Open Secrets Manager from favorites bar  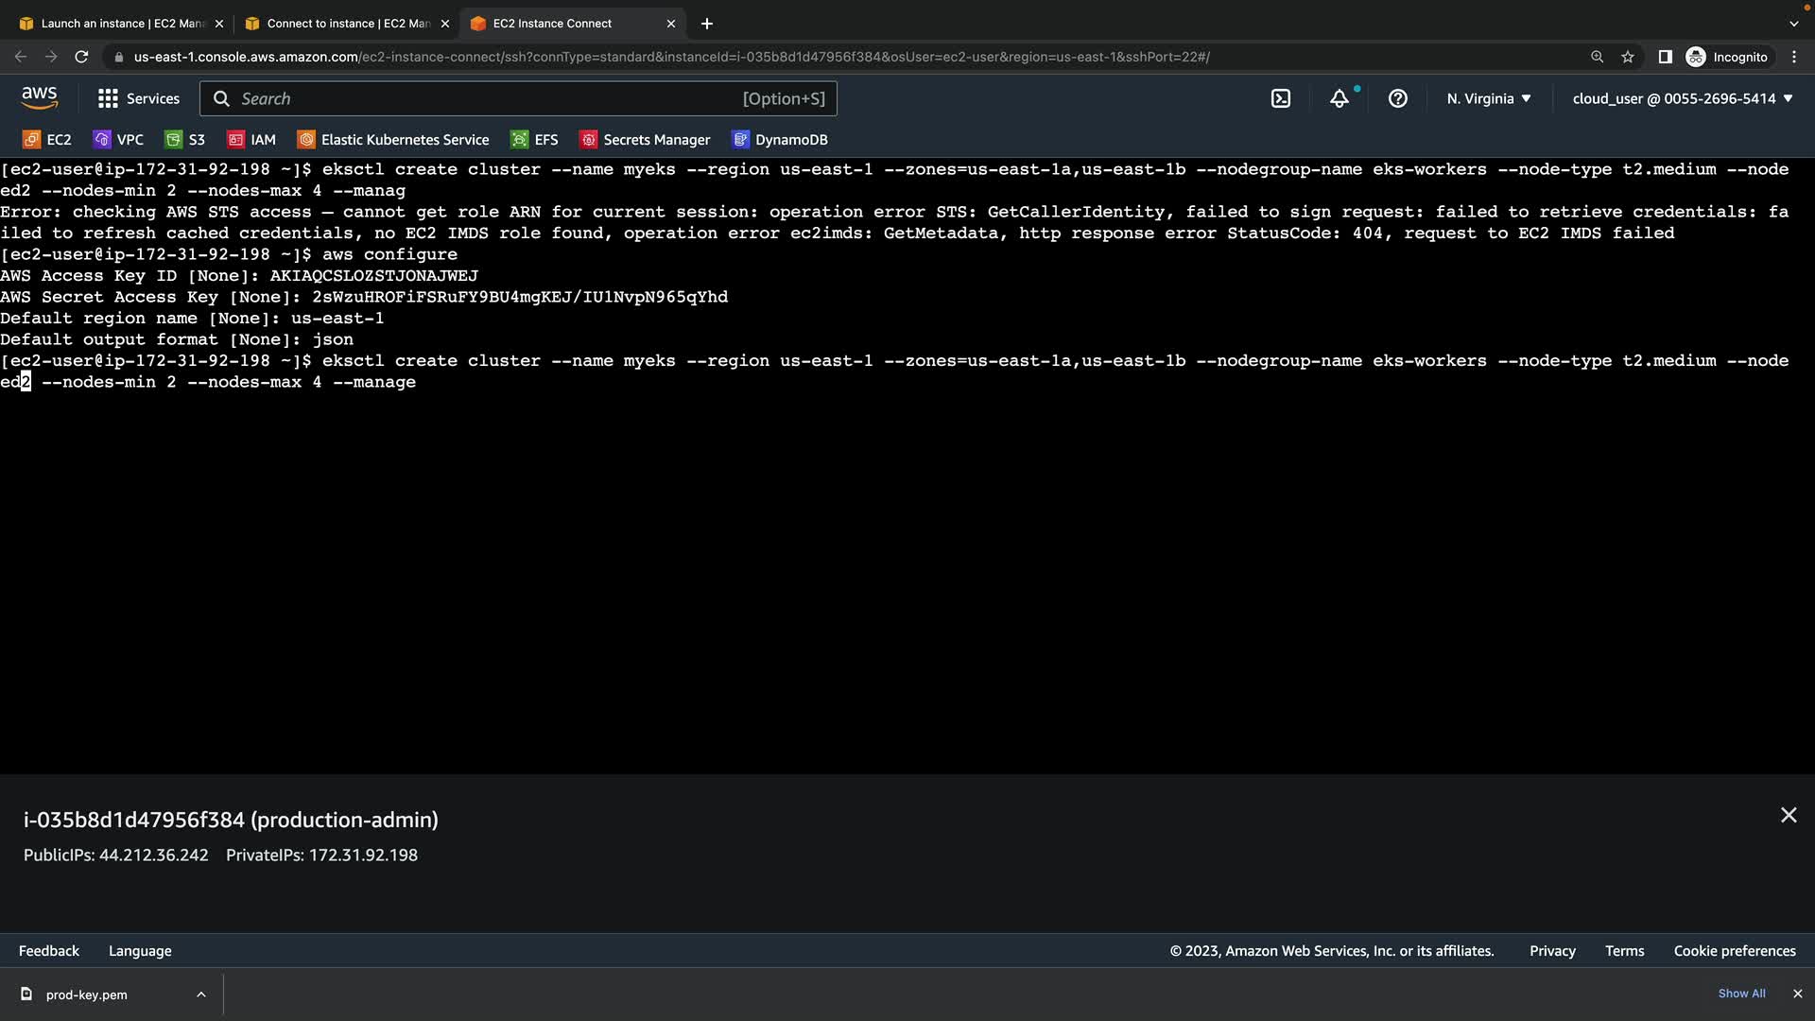pyautogui.click(x=645, y=140)
